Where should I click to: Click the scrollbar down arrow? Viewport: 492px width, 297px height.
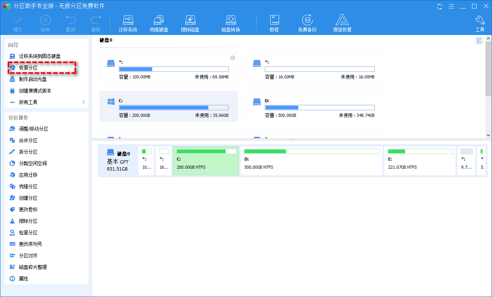click(489, 135)
